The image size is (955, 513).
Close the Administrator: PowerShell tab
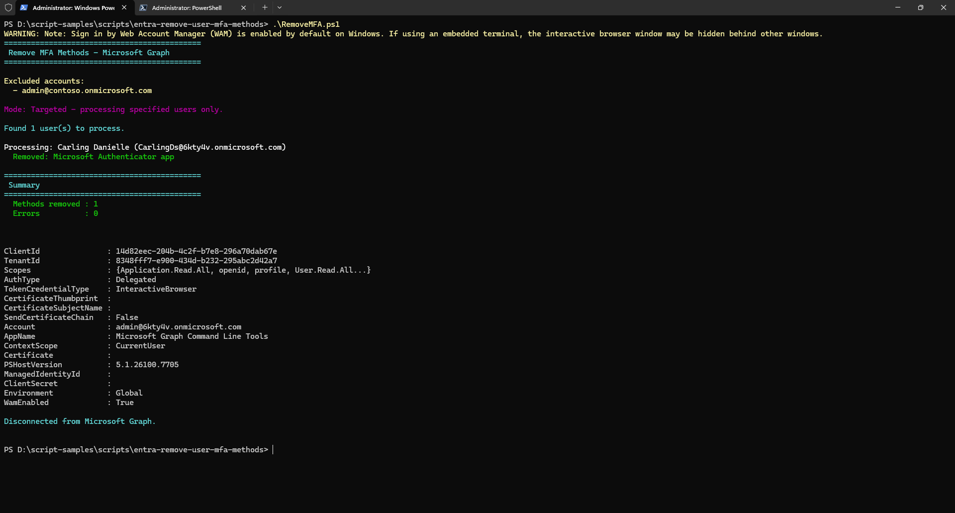coord(243,7)
